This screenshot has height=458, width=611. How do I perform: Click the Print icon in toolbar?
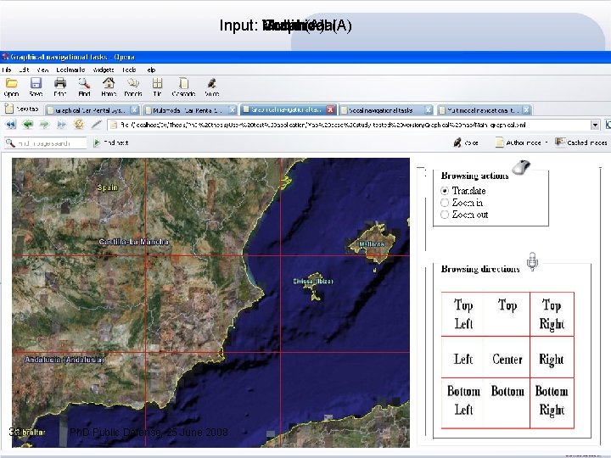point(60,83)
